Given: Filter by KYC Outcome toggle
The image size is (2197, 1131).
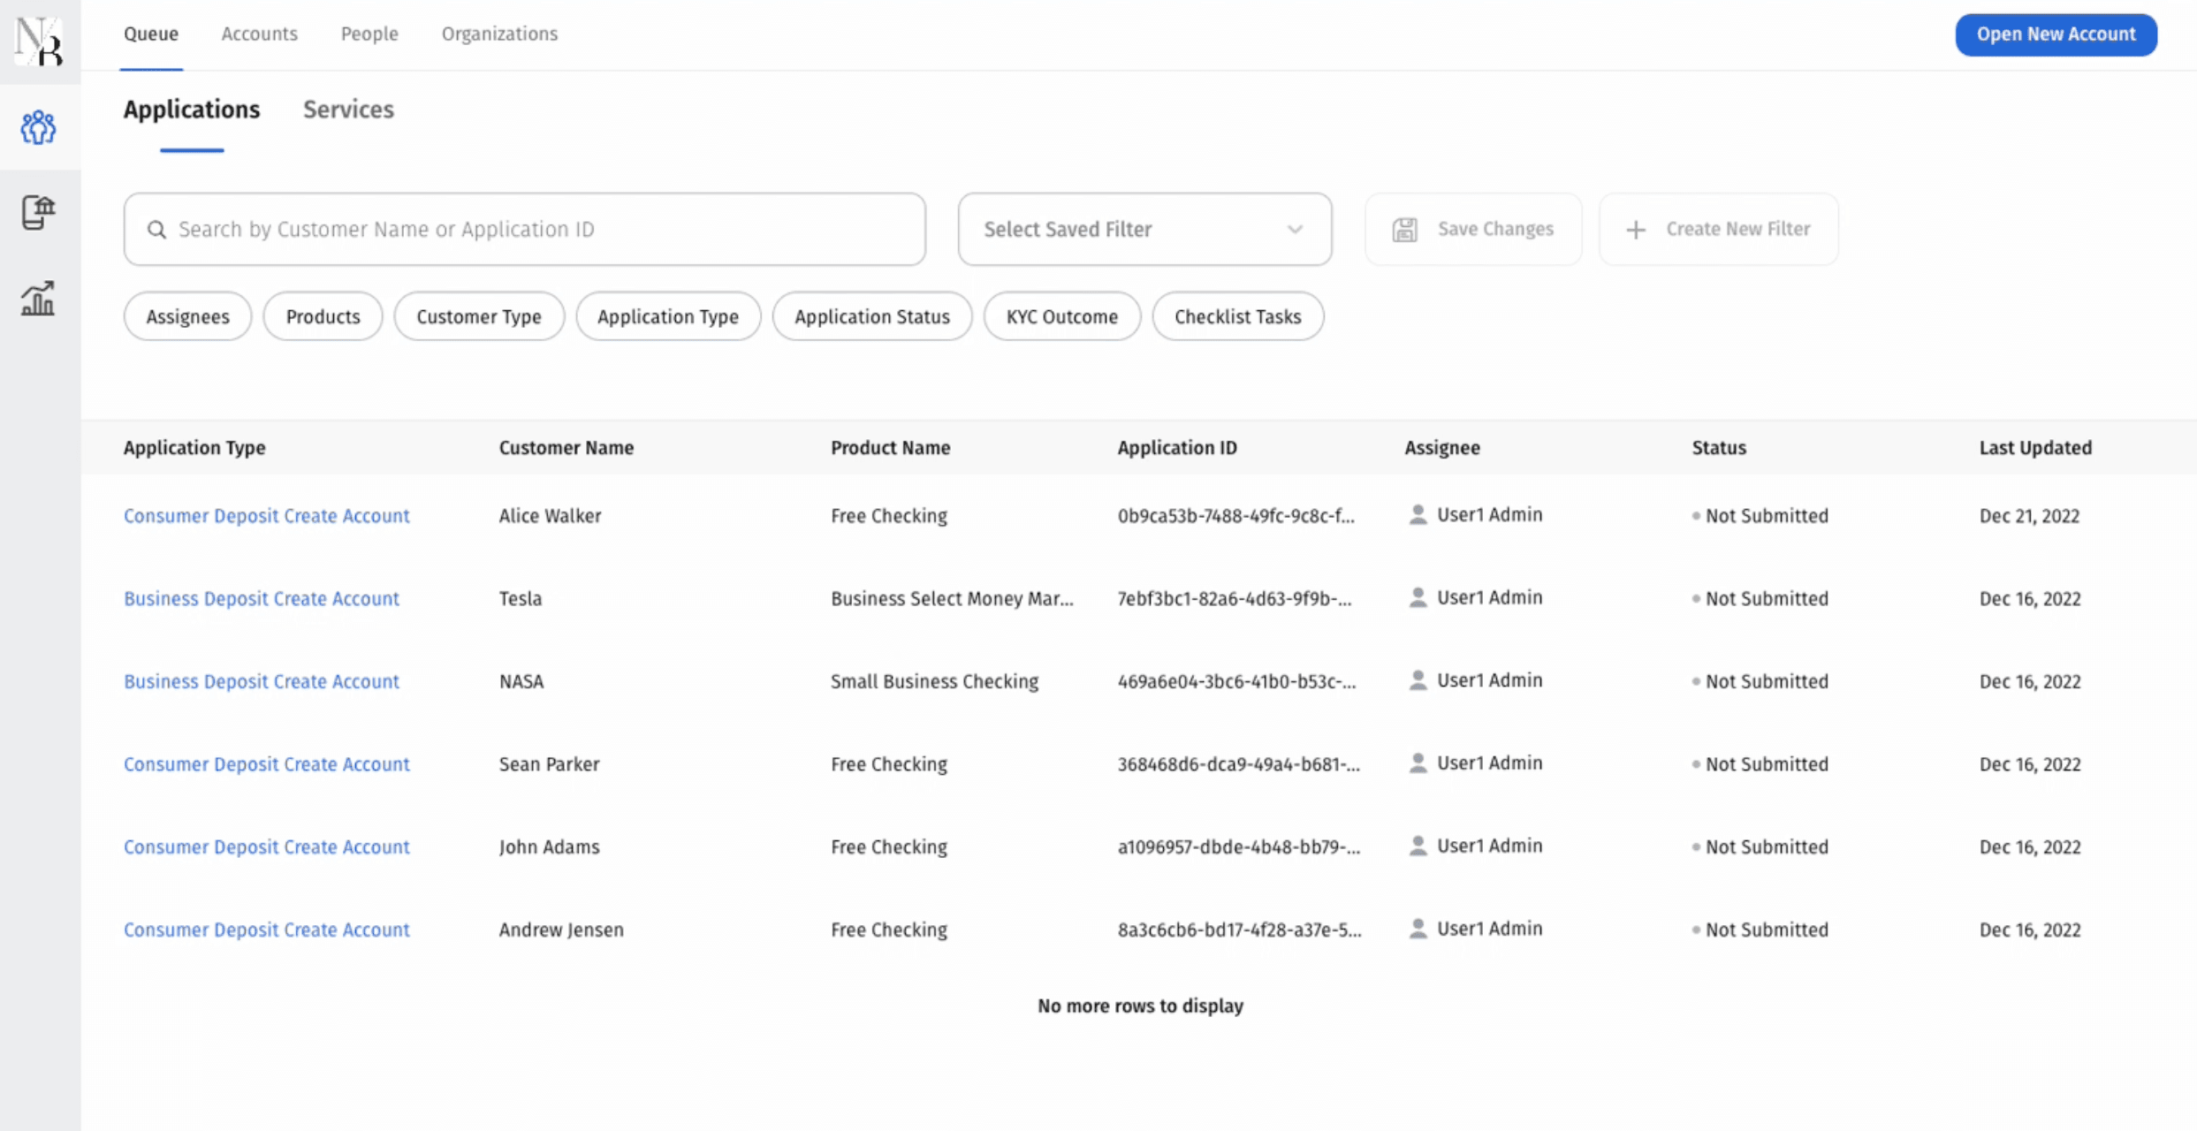Looking at the screenshot, I should click(1061, 316).
